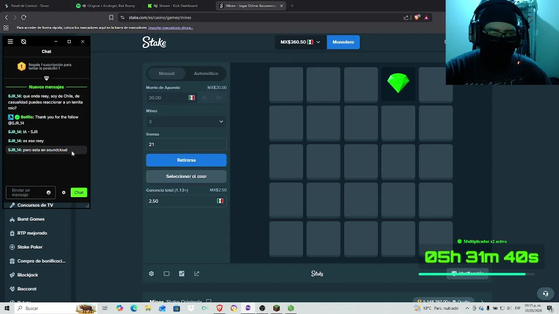Open Blackjack in sidebar
Viewport: 559px width, 314px height.
[28, 275]
